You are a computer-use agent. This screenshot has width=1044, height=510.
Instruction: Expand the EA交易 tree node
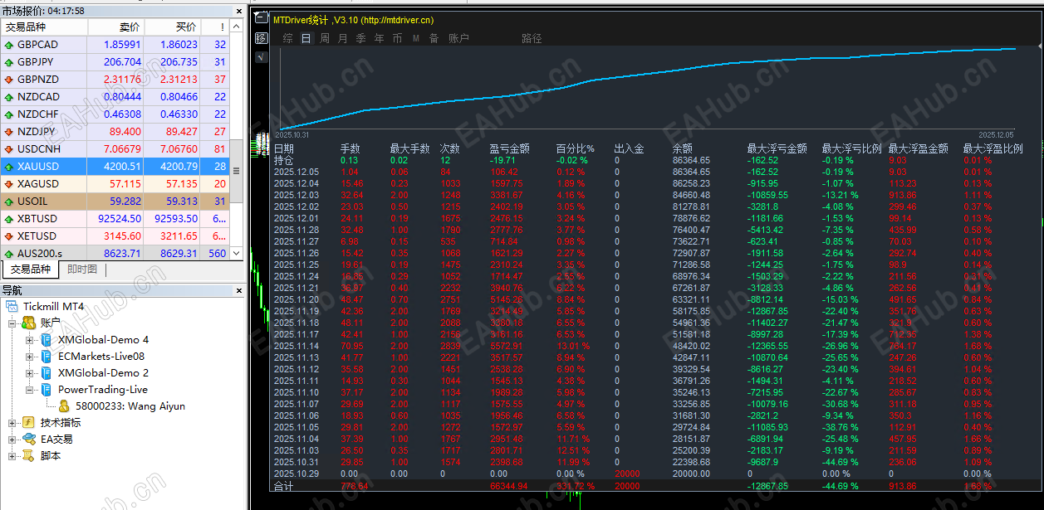(x=12, y=439)
